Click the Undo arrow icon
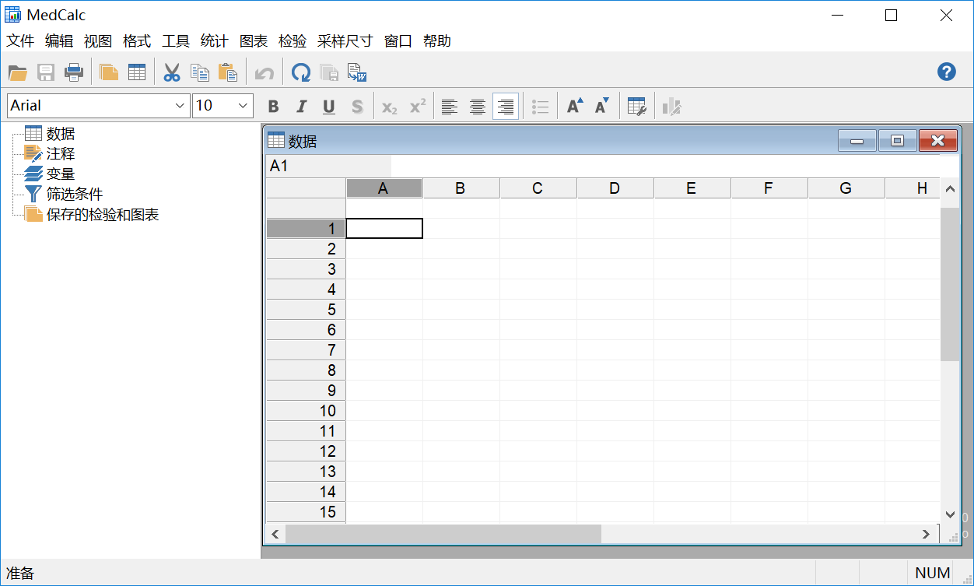The width and height of the screenshot is (974, 586). click(265, 73)
